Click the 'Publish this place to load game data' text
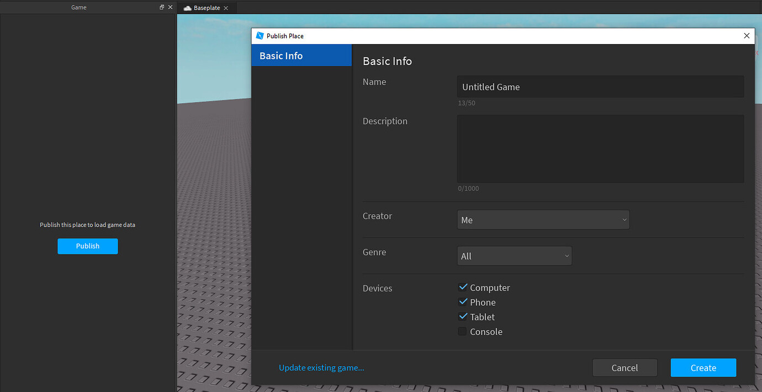This screenshot has height=392, width=762. click(87, 225)
